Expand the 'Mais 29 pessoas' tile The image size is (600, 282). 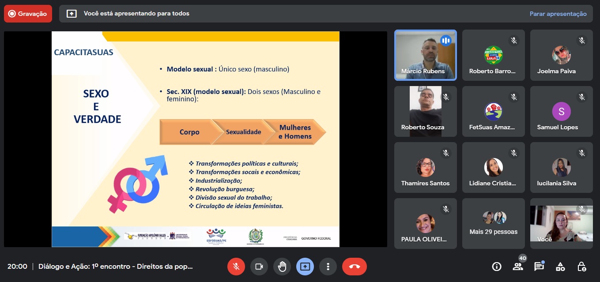[493, 223]
